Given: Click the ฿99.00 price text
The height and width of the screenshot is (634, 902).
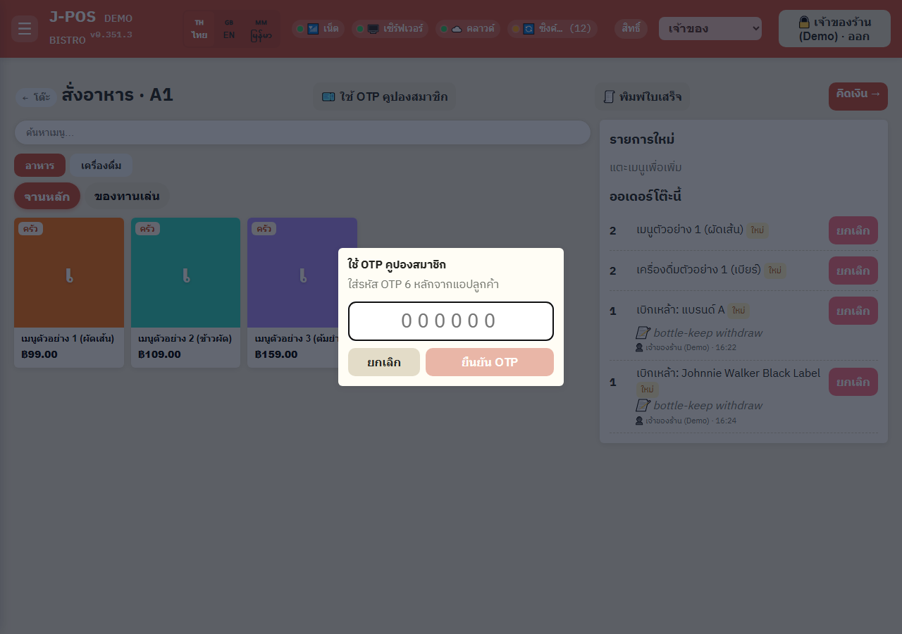Looking at the screenshot, I should click(39, 354).
